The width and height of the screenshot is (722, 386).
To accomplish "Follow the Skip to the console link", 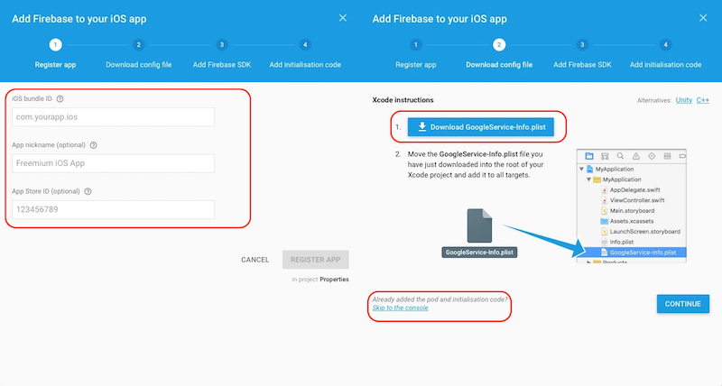I will [x=400, y=308].
